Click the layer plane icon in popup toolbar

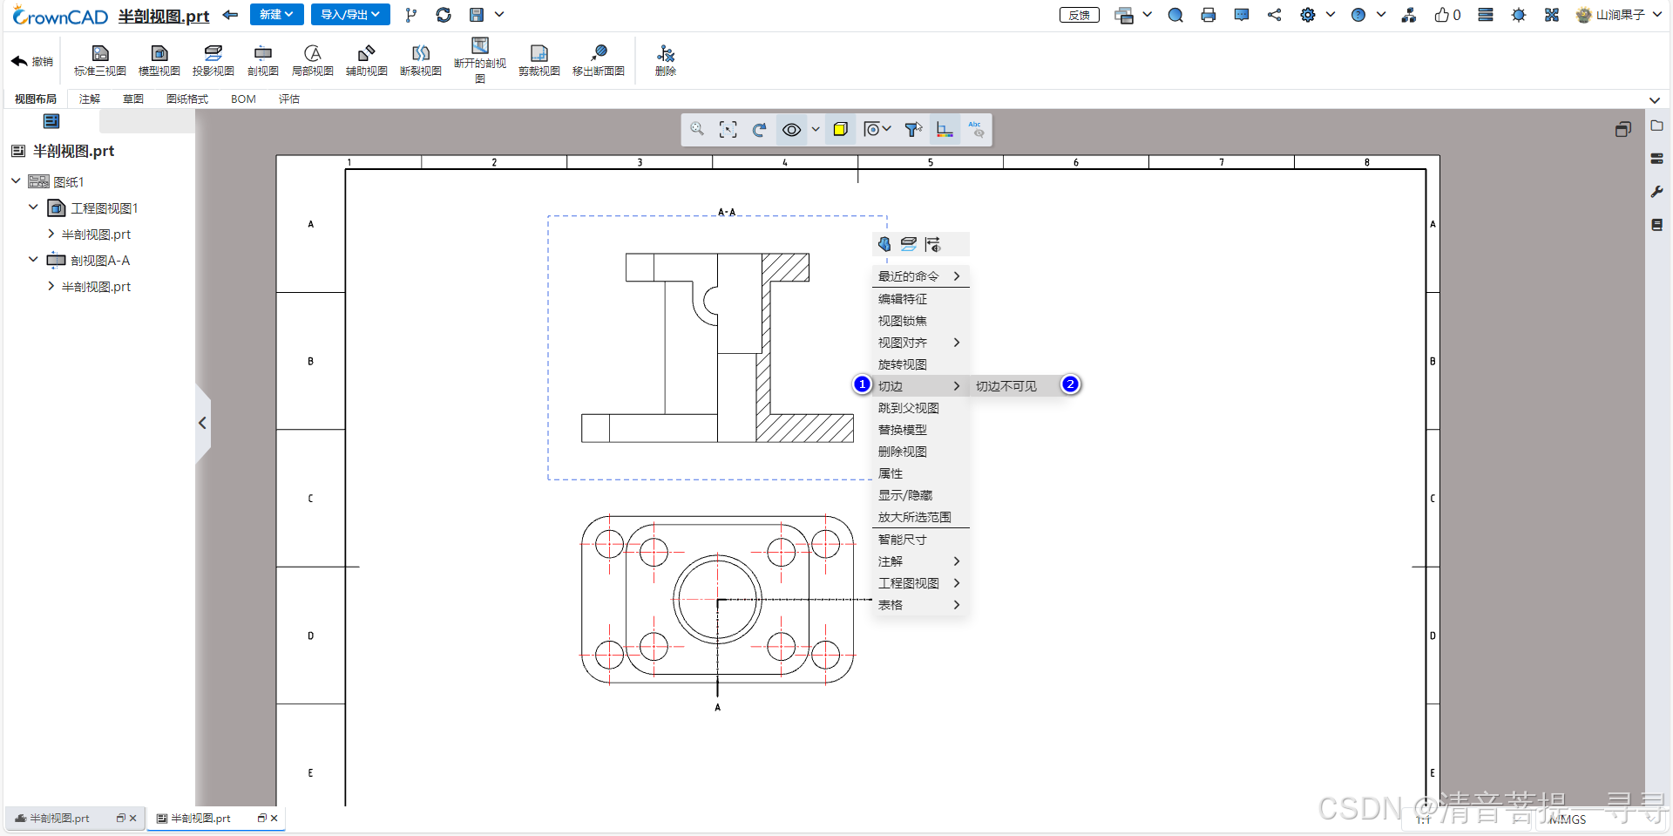coord(909,244)
